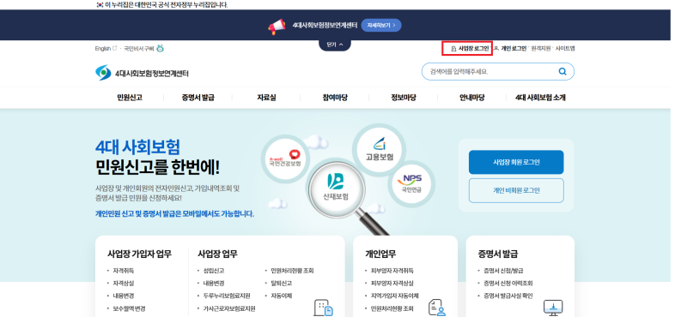Open the 민원신고 menu
Image resolution: width=687 pixels, height=317 pixels.
130,98
